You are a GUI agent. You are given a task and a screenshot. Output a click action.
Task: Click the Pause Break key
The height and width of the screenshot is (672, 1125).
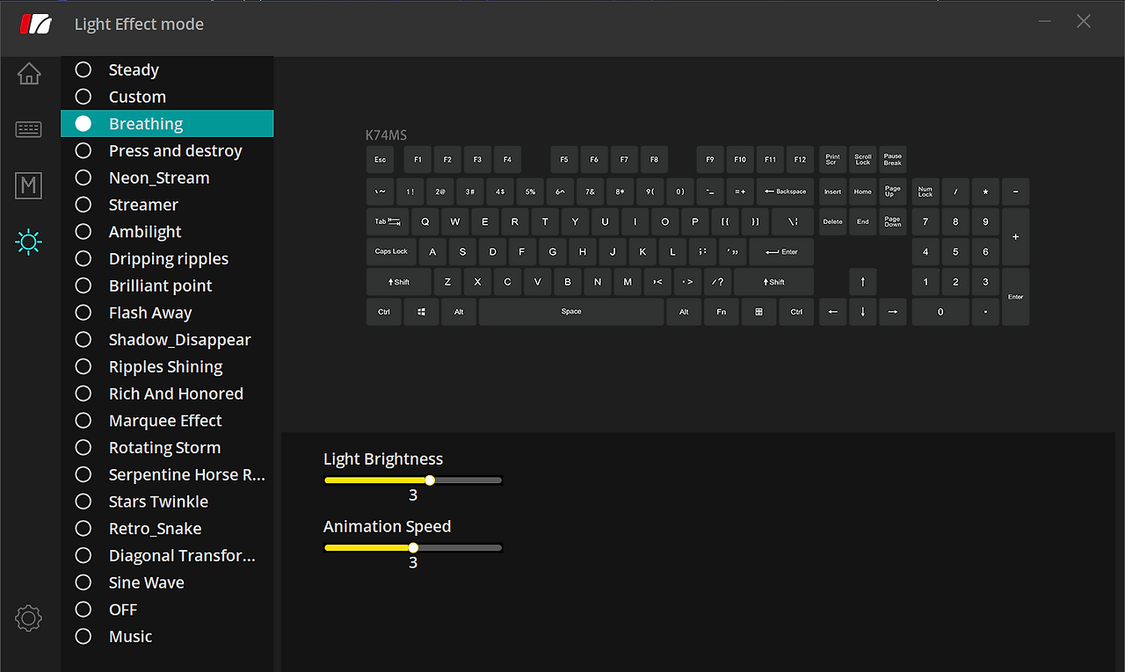coord(893,160)
